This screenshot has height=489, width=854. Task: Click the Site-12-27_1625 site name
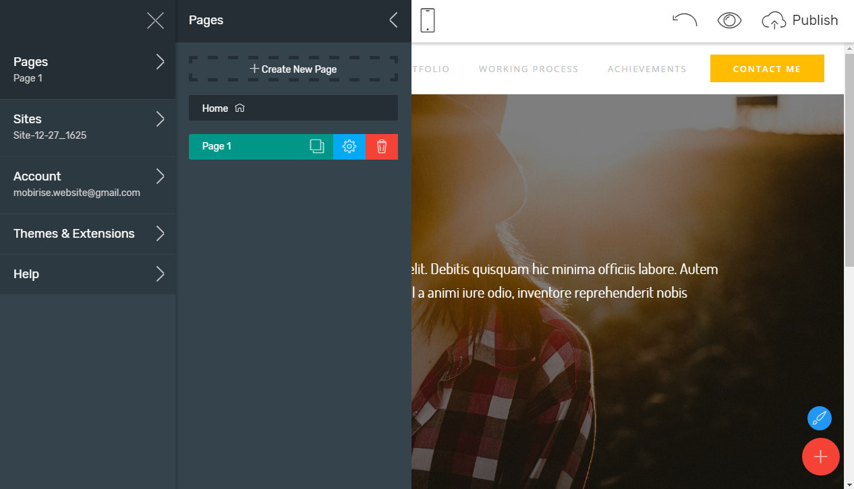coord(50,135)
